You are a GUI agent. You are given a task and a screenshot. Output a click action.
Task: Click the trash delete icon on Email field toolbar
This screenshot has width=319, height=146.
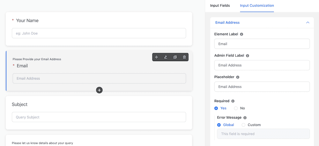pos(184,57)
